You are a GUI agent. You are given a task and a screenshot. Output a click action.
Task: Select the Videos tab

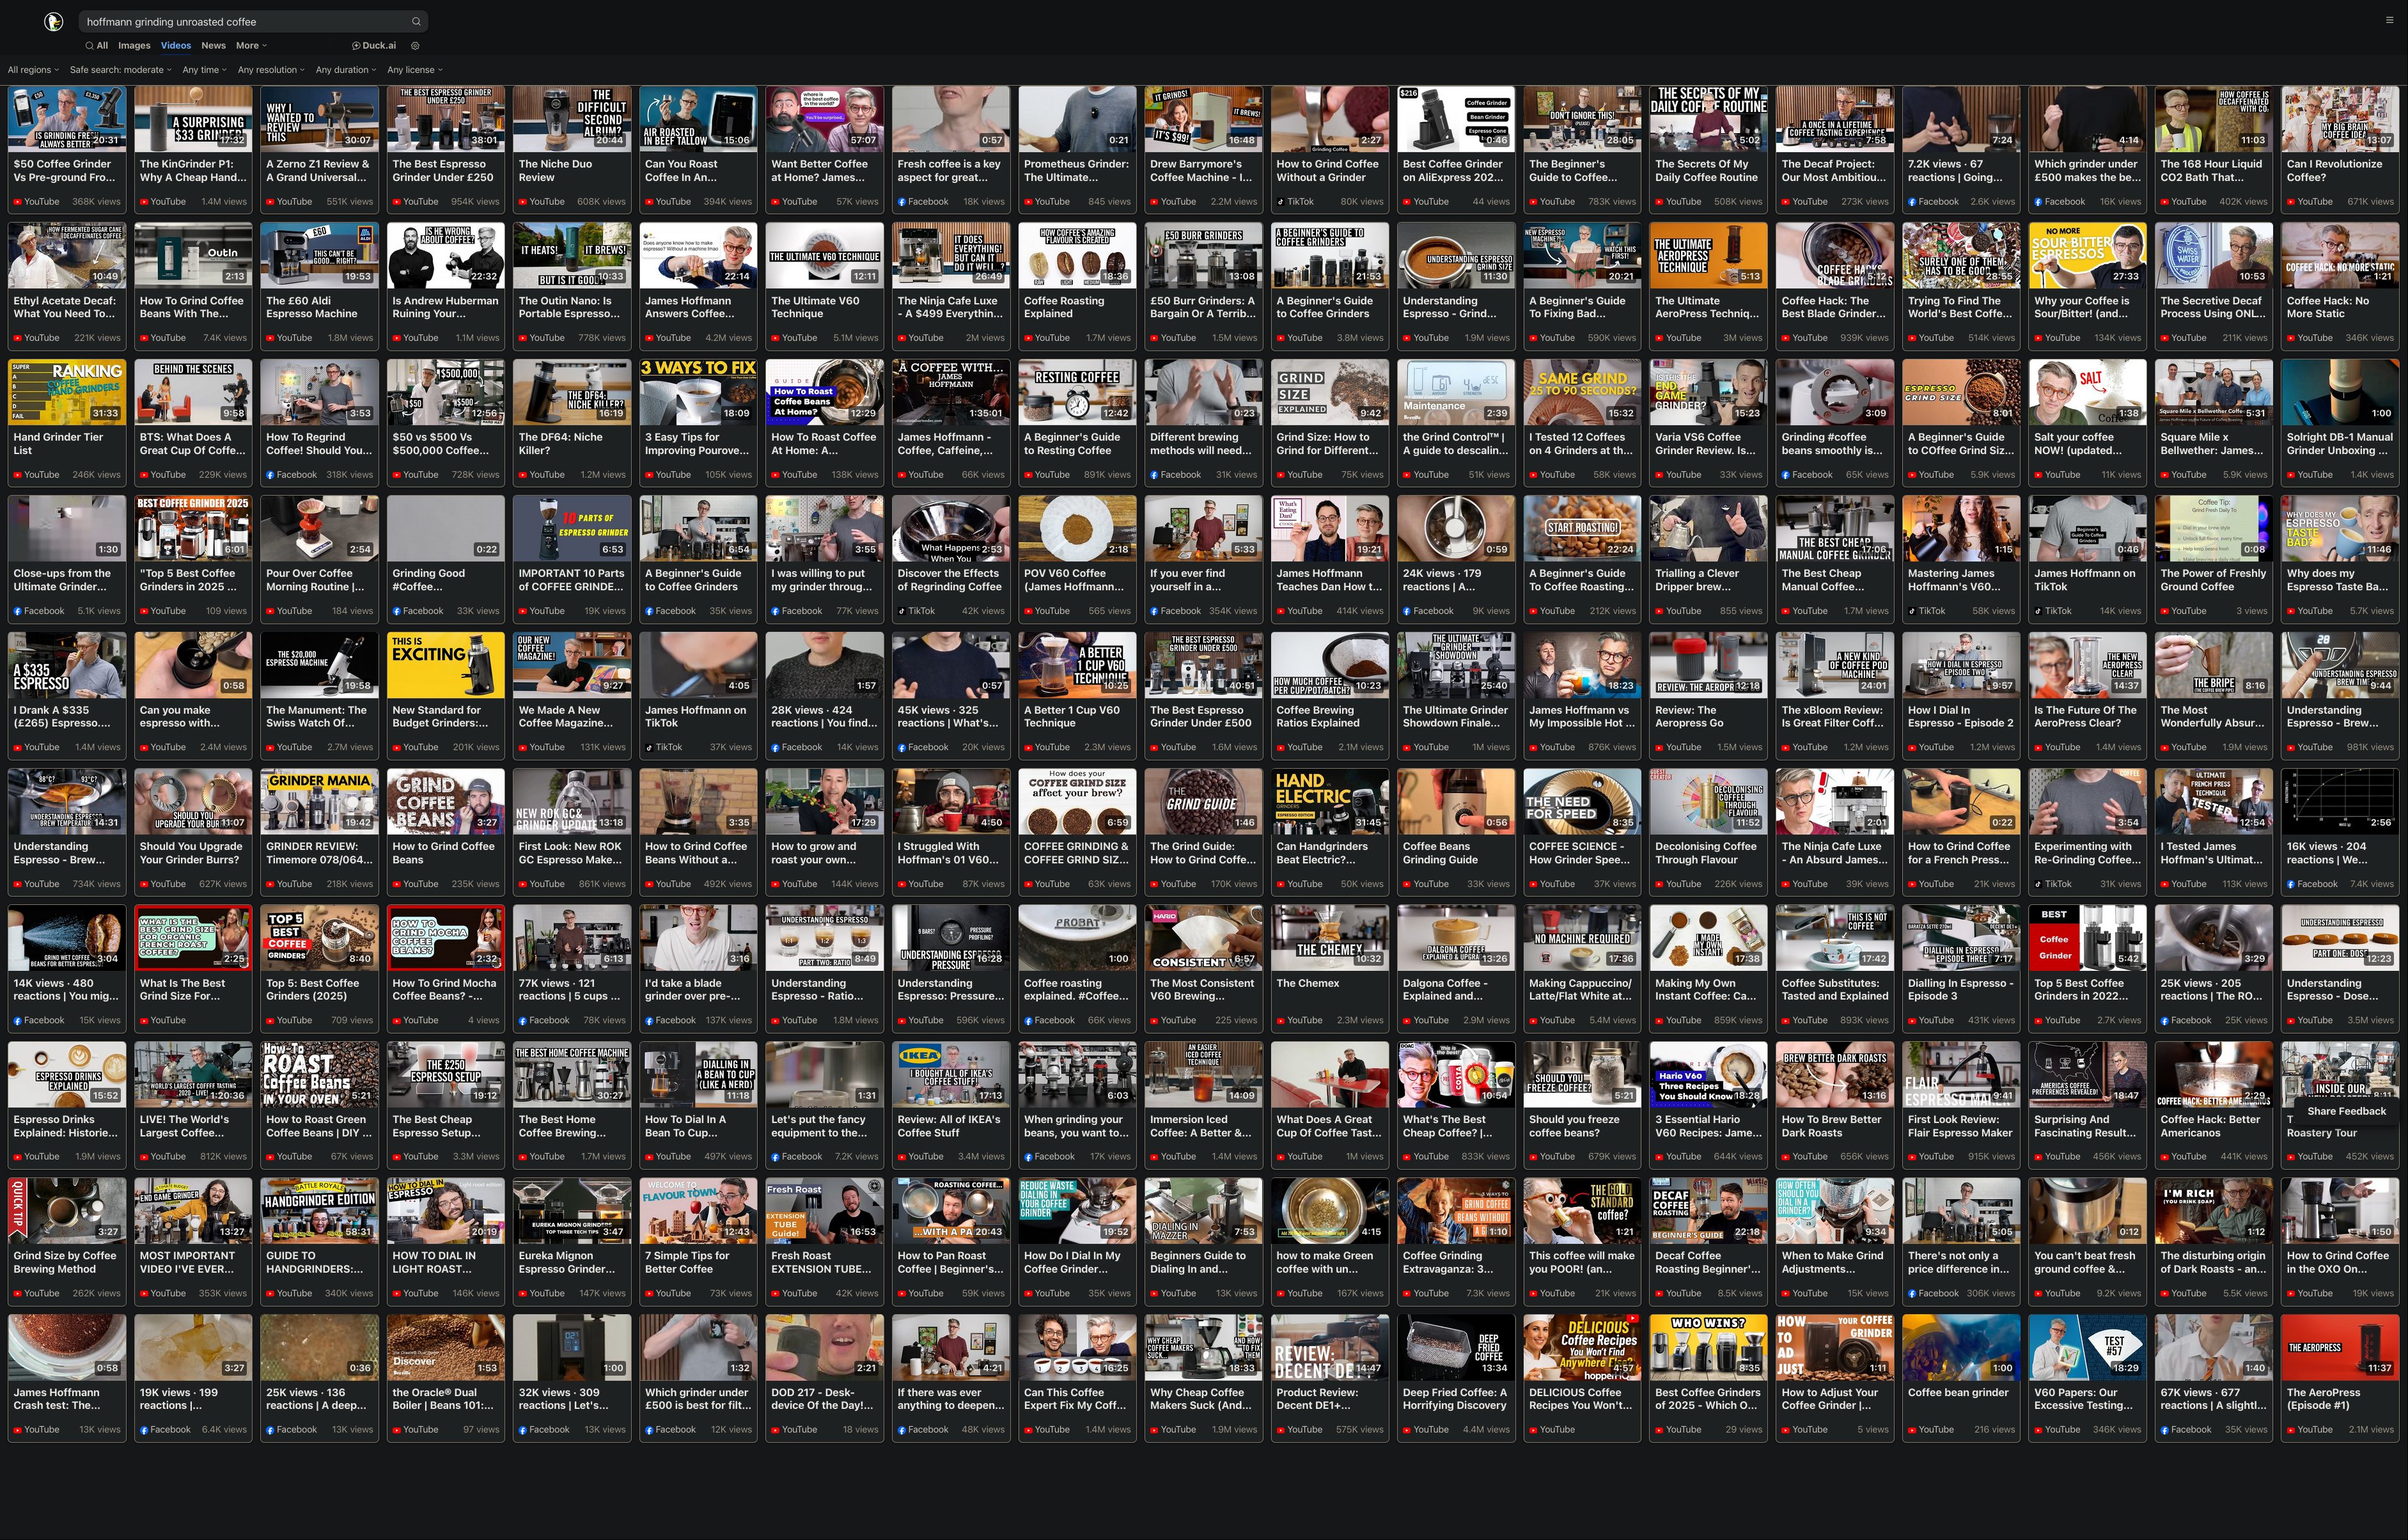click(176, 45)
